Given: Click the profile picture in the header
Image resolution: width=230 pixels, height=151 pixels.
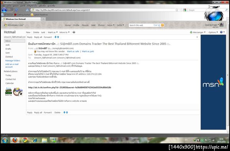Looking at the screenshot, I should click(x=222, y=25).
